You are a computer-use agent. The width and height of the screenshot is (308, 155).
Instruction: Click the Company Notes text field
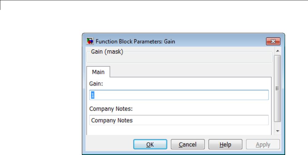179,120
